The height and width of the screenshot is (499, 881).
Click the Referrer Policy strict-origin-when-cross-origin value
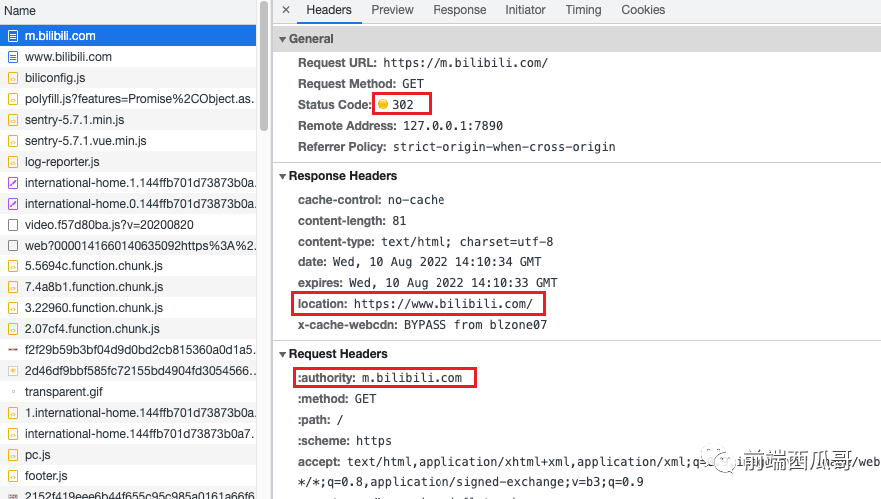(504, 147)
